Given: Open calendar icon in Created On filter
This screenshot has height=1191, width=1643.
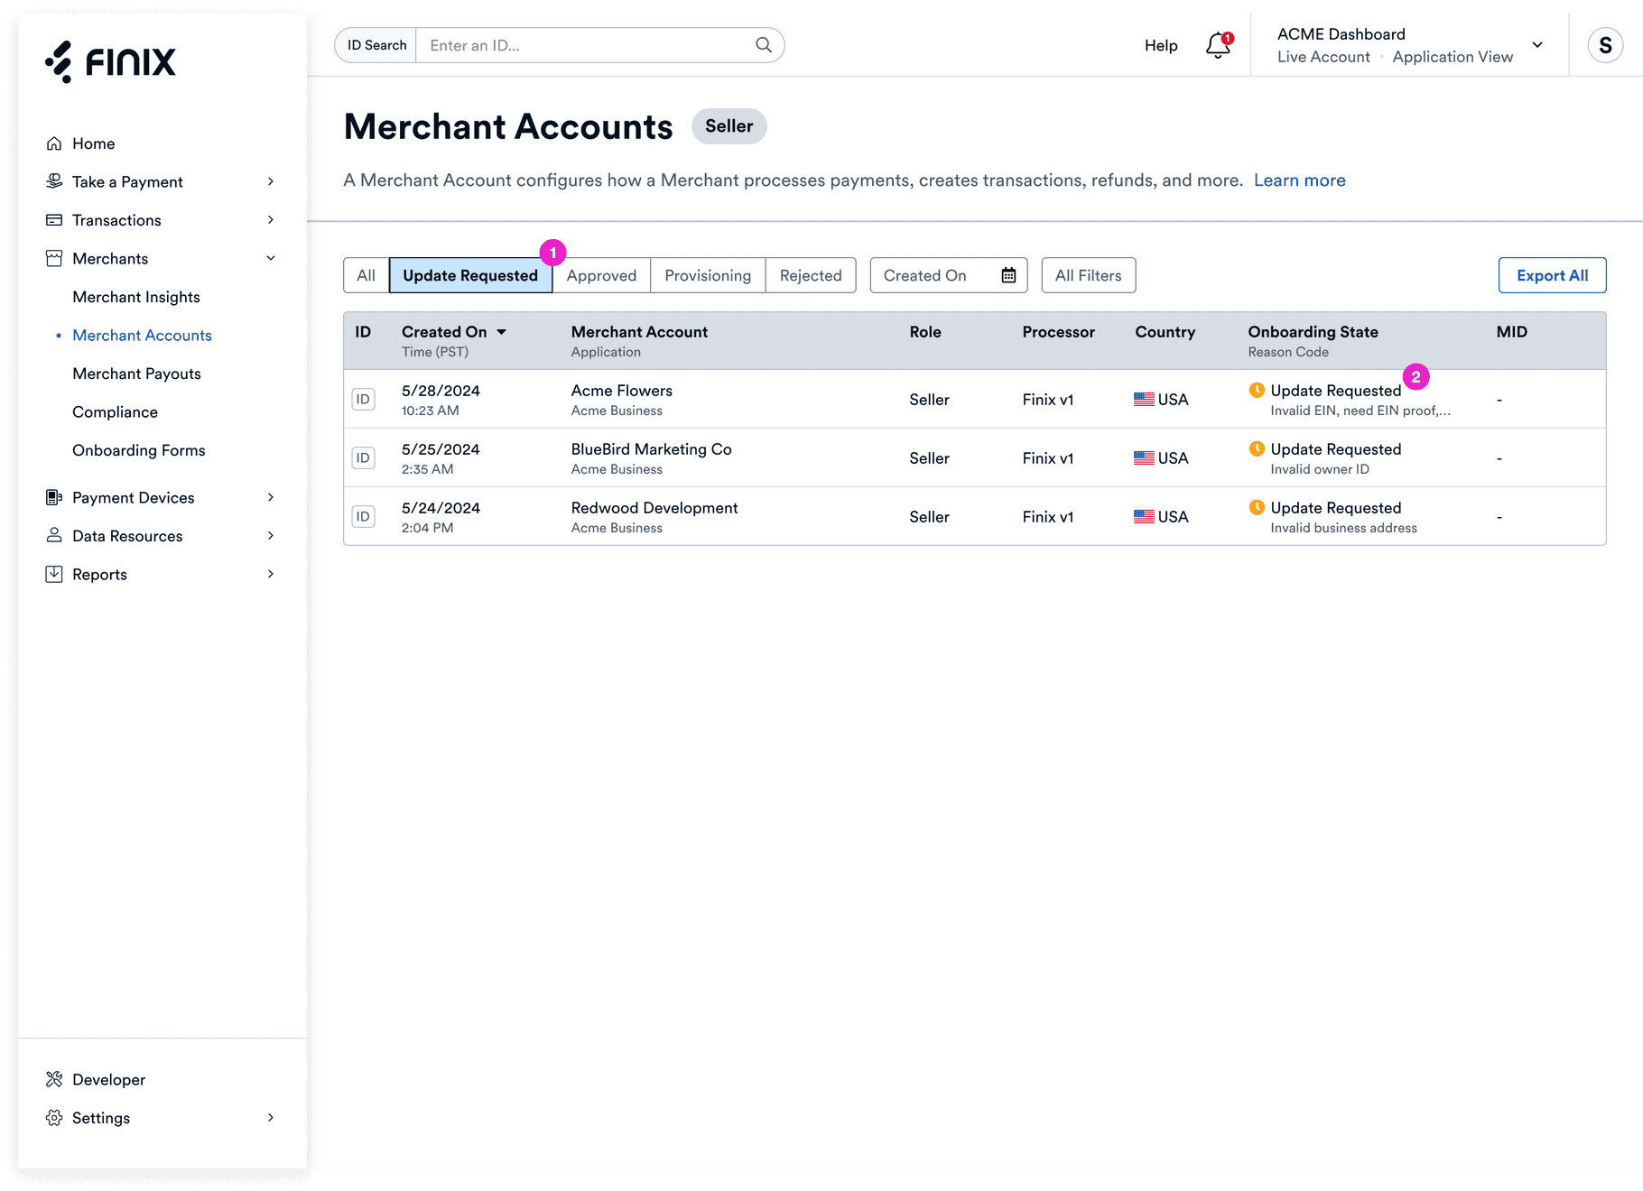Looking at the screenshot, I should tap(1008, 275).
